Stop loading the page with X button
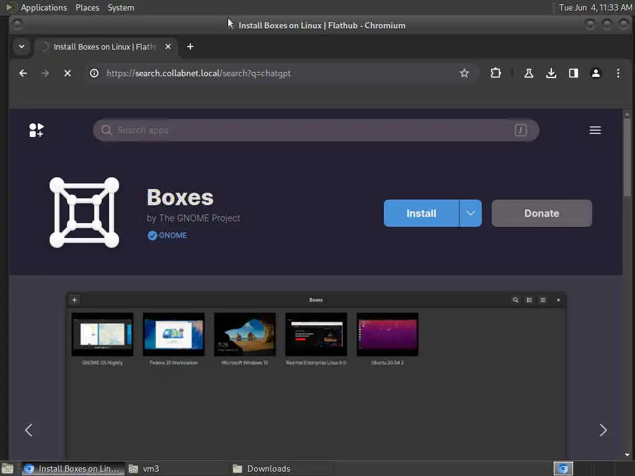The image size is (635, 476). [68, 73]
